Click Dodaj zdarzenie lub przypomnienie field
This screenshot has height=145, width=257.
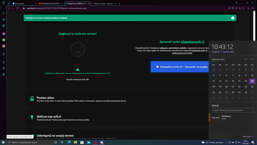[233, 110]
